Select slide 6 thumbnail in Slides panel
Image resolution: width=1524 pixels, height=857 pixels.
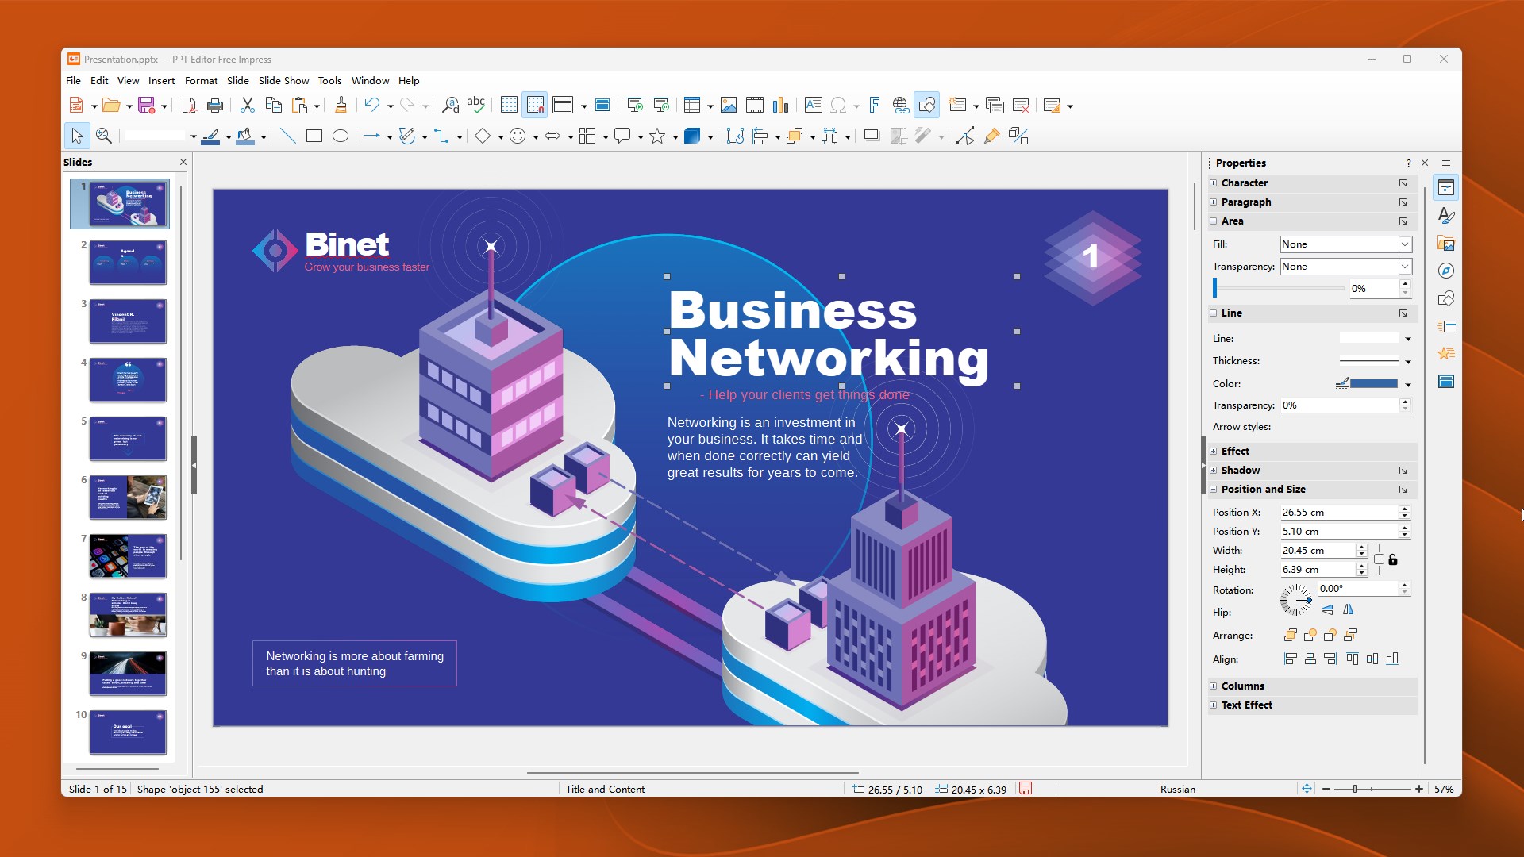point(128,498)
